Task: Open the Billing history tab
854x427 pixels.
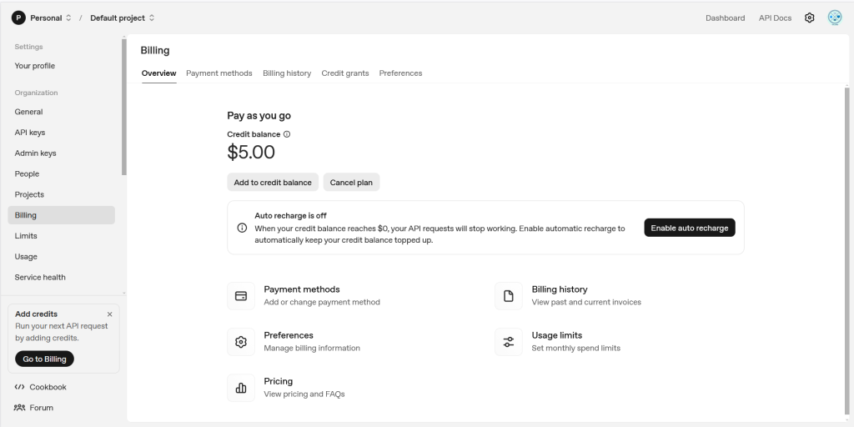Action: [x=287, y=73]
